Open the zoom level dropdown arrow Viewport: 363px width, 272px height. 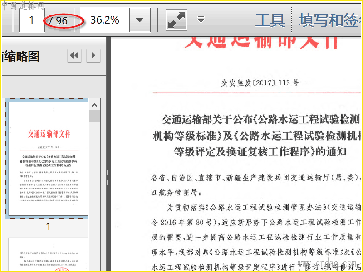(140, 20)
